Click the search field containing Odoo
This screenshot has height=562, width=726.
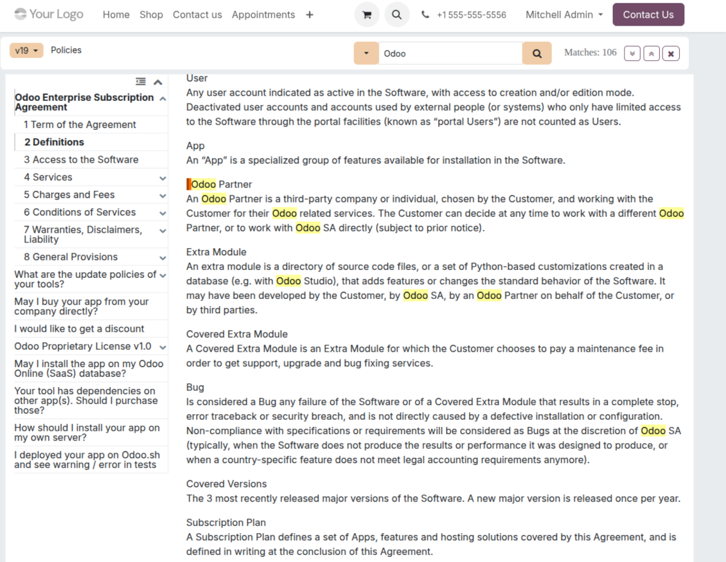click(450, 53)
